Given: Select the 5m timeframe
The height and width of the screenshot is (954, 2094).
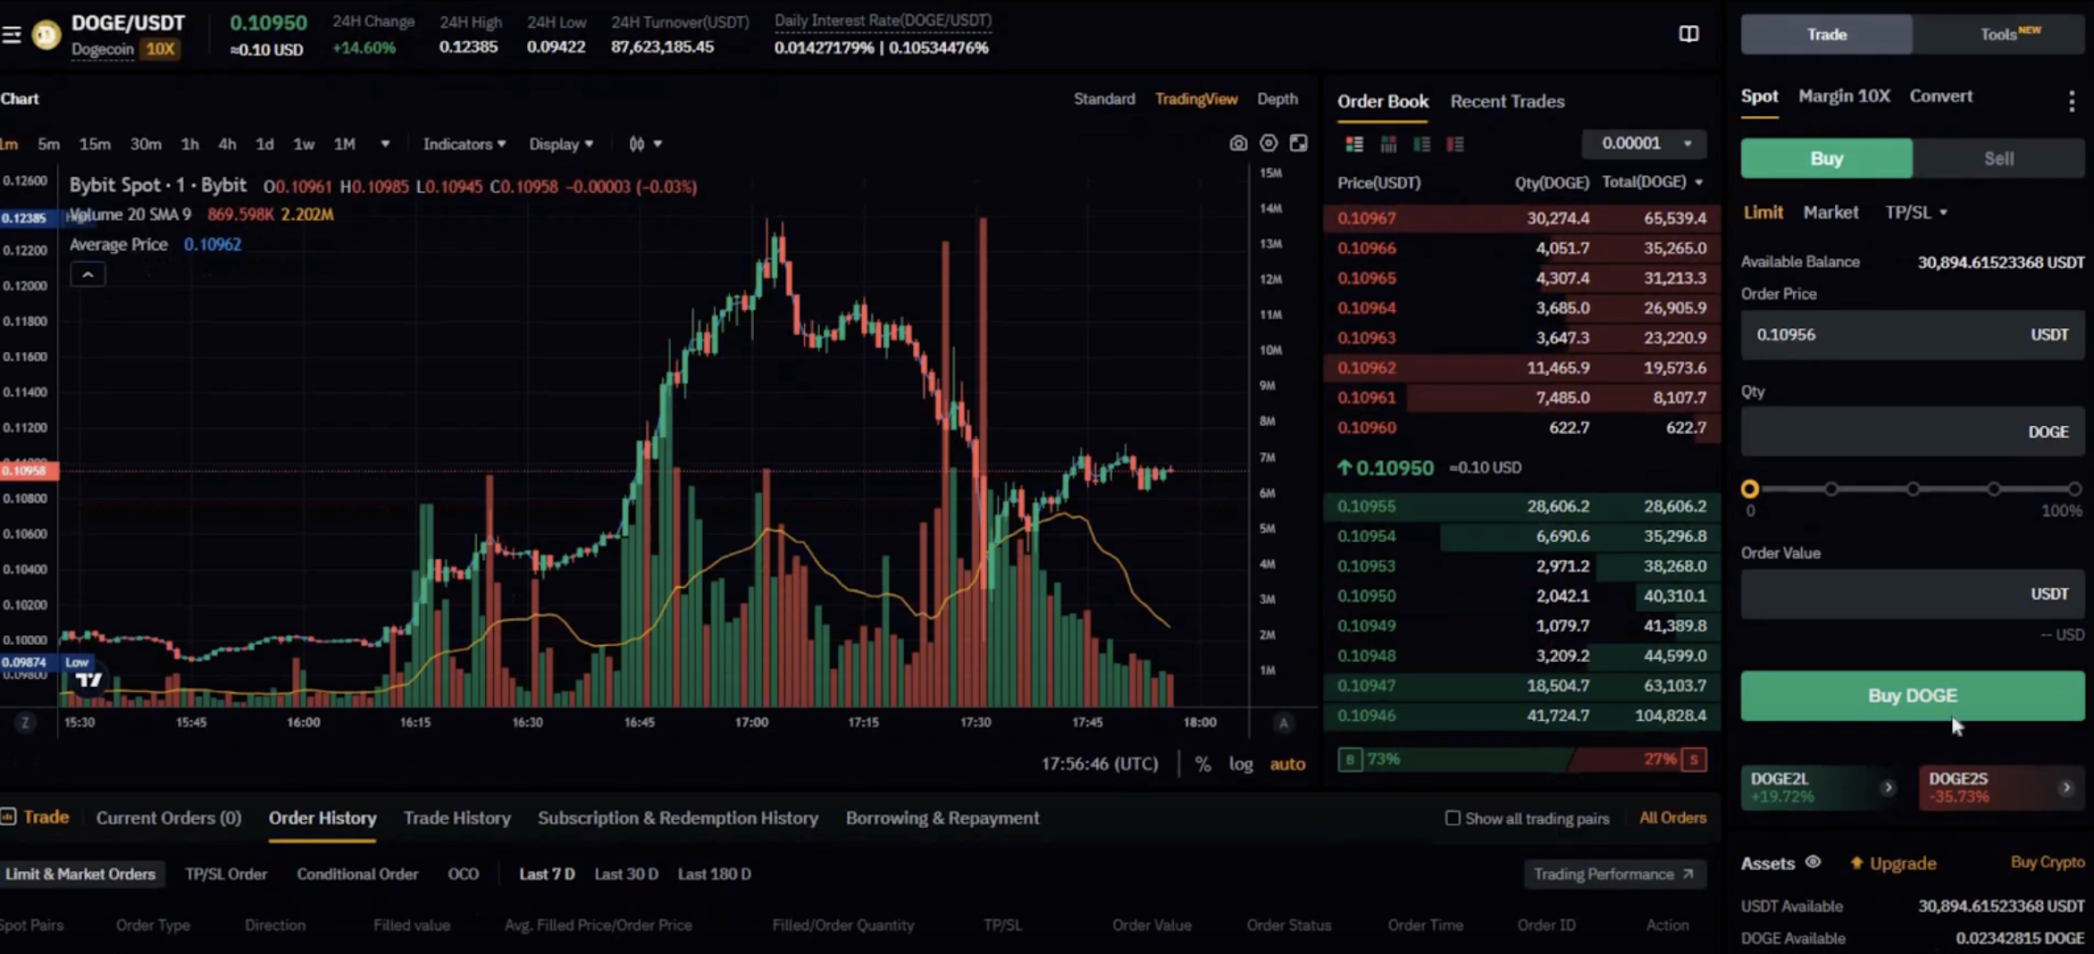Looking at the screenshot, I should [x=48, y=144].
